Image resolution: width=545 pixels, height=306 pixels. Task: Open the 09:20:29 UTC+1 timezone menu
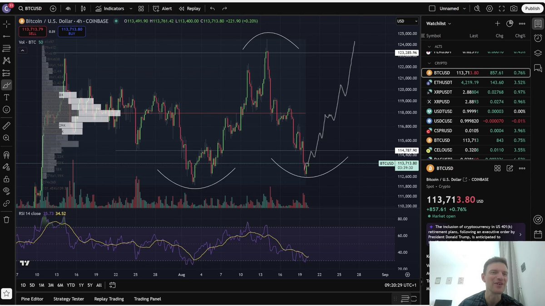[x=400, y=285]
